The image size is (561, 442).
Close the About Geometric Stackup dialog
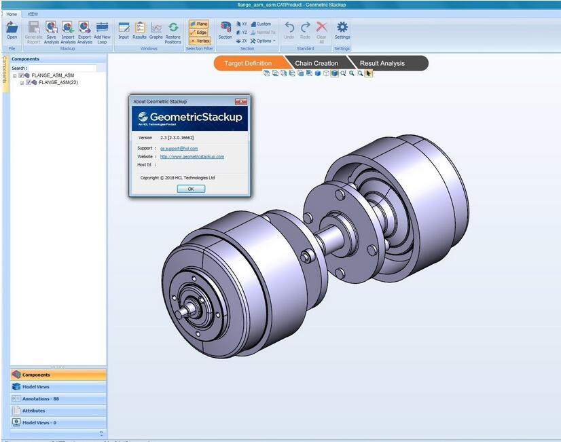(241, 102)
